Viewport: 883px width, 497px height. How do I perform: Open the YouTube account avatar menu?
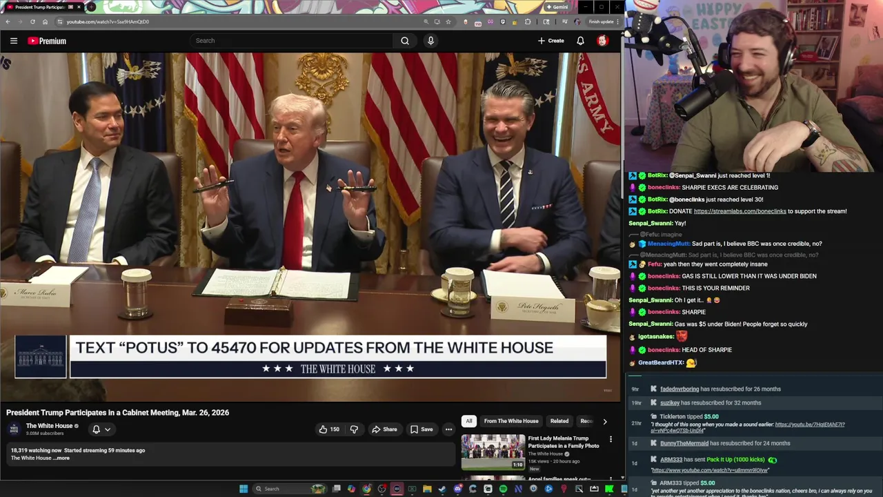[x=602, y=41]
